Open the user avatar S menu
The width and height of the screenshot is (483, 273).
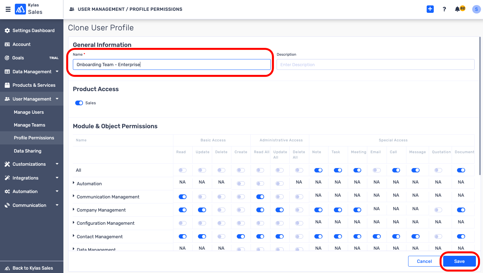476,9
